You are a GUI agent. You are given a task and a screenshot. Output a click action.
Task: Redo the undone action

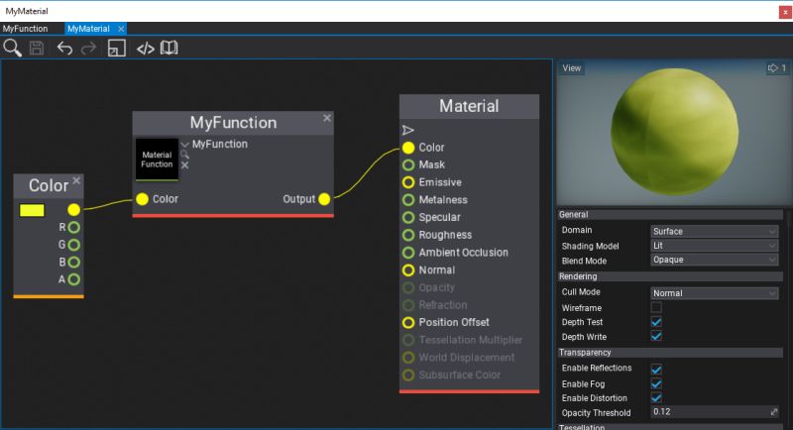click(x=88, y=48)
